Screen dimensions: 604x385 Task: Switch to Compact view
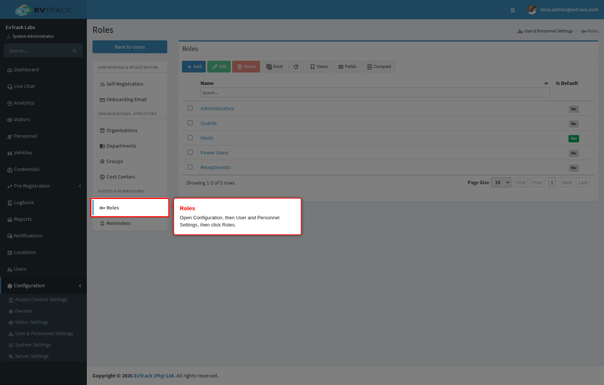click(379, 67)
